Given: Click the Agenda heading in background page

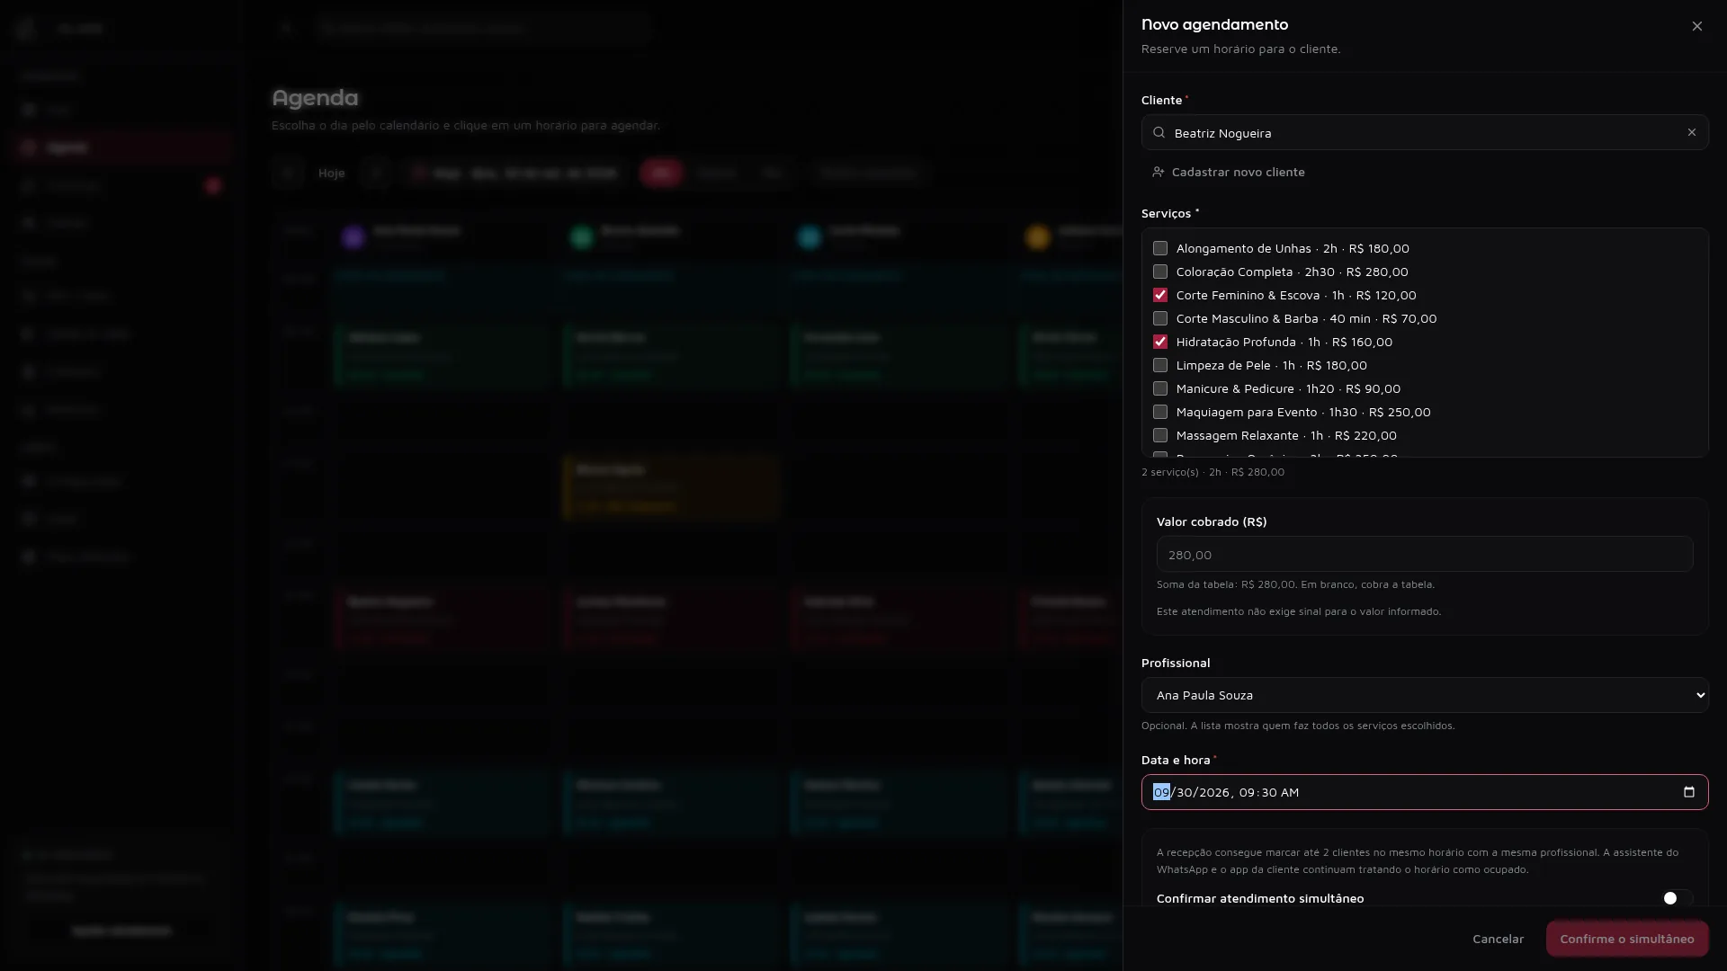Looking at the screenshot, I should click(315, 97).
